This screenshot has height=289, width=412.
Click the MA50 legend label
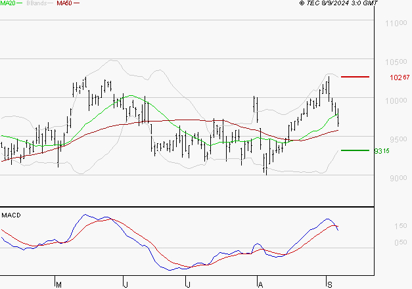coord(64,3)
